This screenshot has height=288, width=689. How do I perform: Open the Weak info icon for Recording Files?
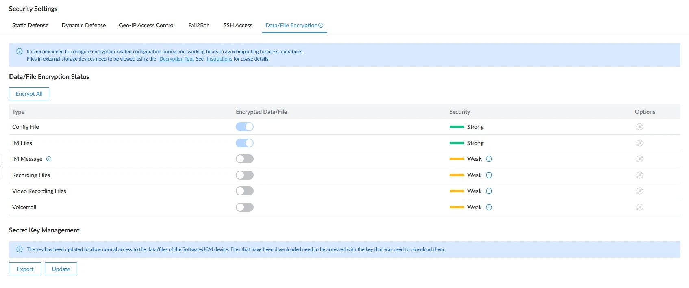pyautogui.click(x=489, y=175)
